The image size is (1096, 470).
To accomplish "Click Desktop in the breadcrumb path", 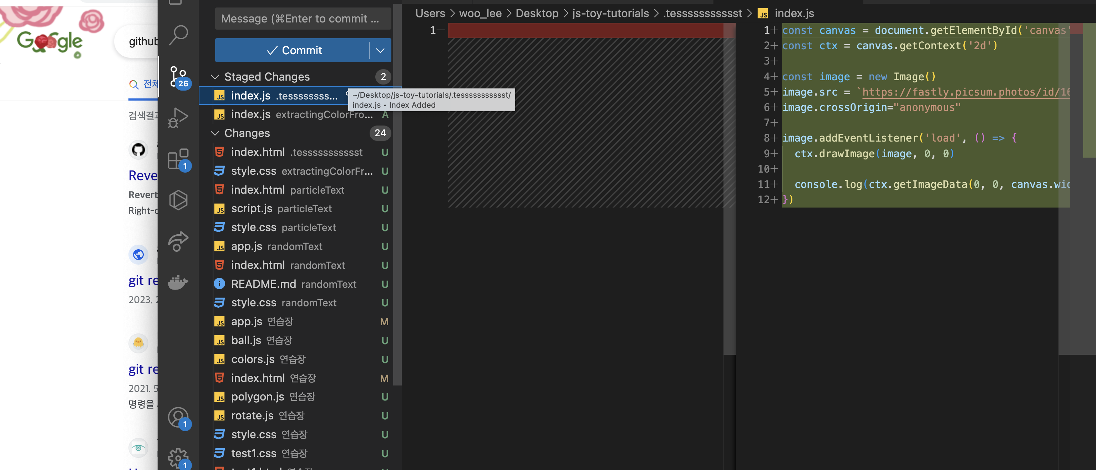I will point(537,13).
